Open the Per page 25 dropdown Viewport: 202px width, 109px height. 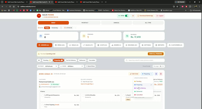159,66
